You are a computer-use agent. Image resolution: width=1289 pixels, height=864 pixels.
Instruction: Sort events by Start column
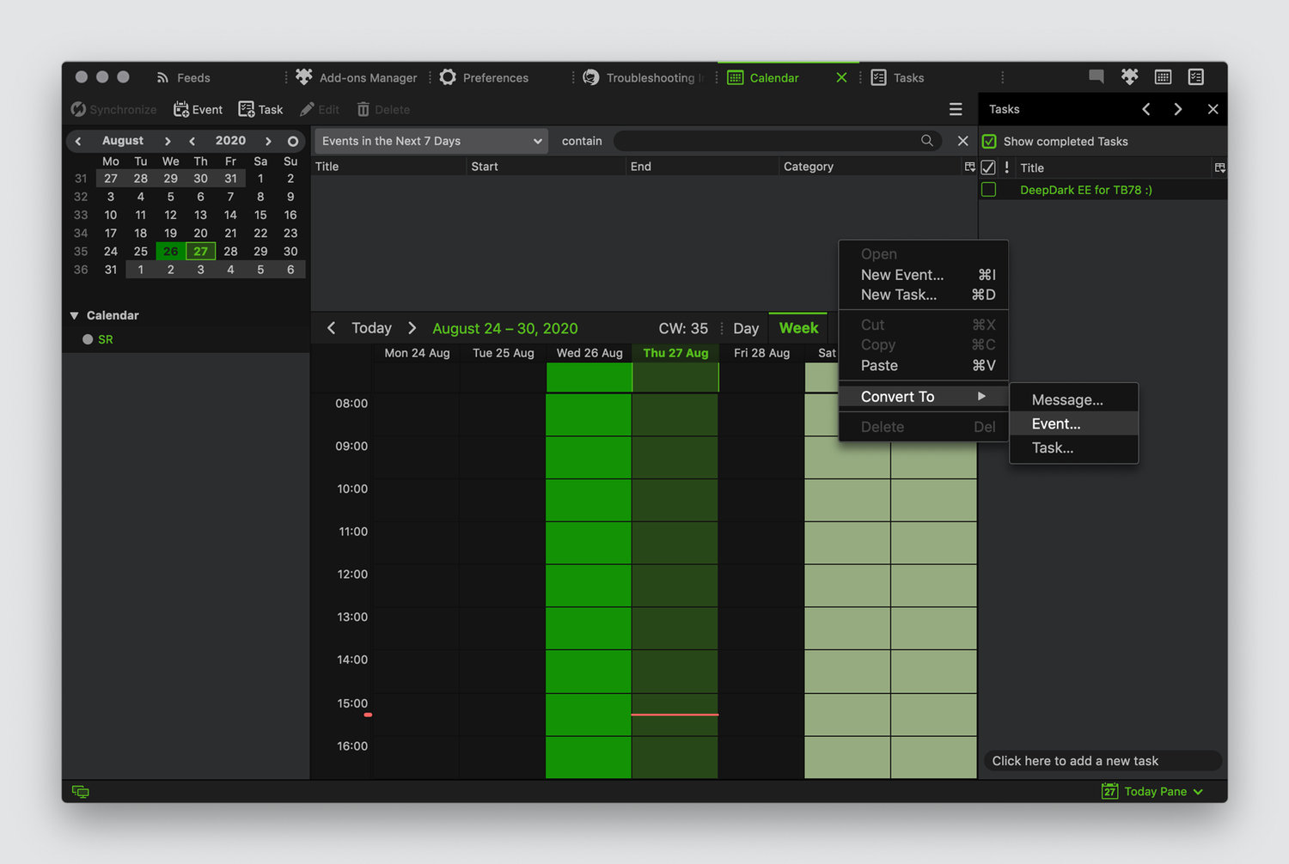[547, 167]
